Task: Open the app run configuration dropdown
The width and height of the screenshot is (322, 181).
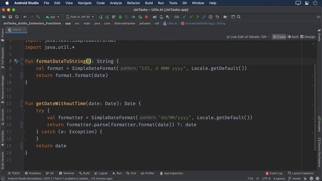Action: 52,17
